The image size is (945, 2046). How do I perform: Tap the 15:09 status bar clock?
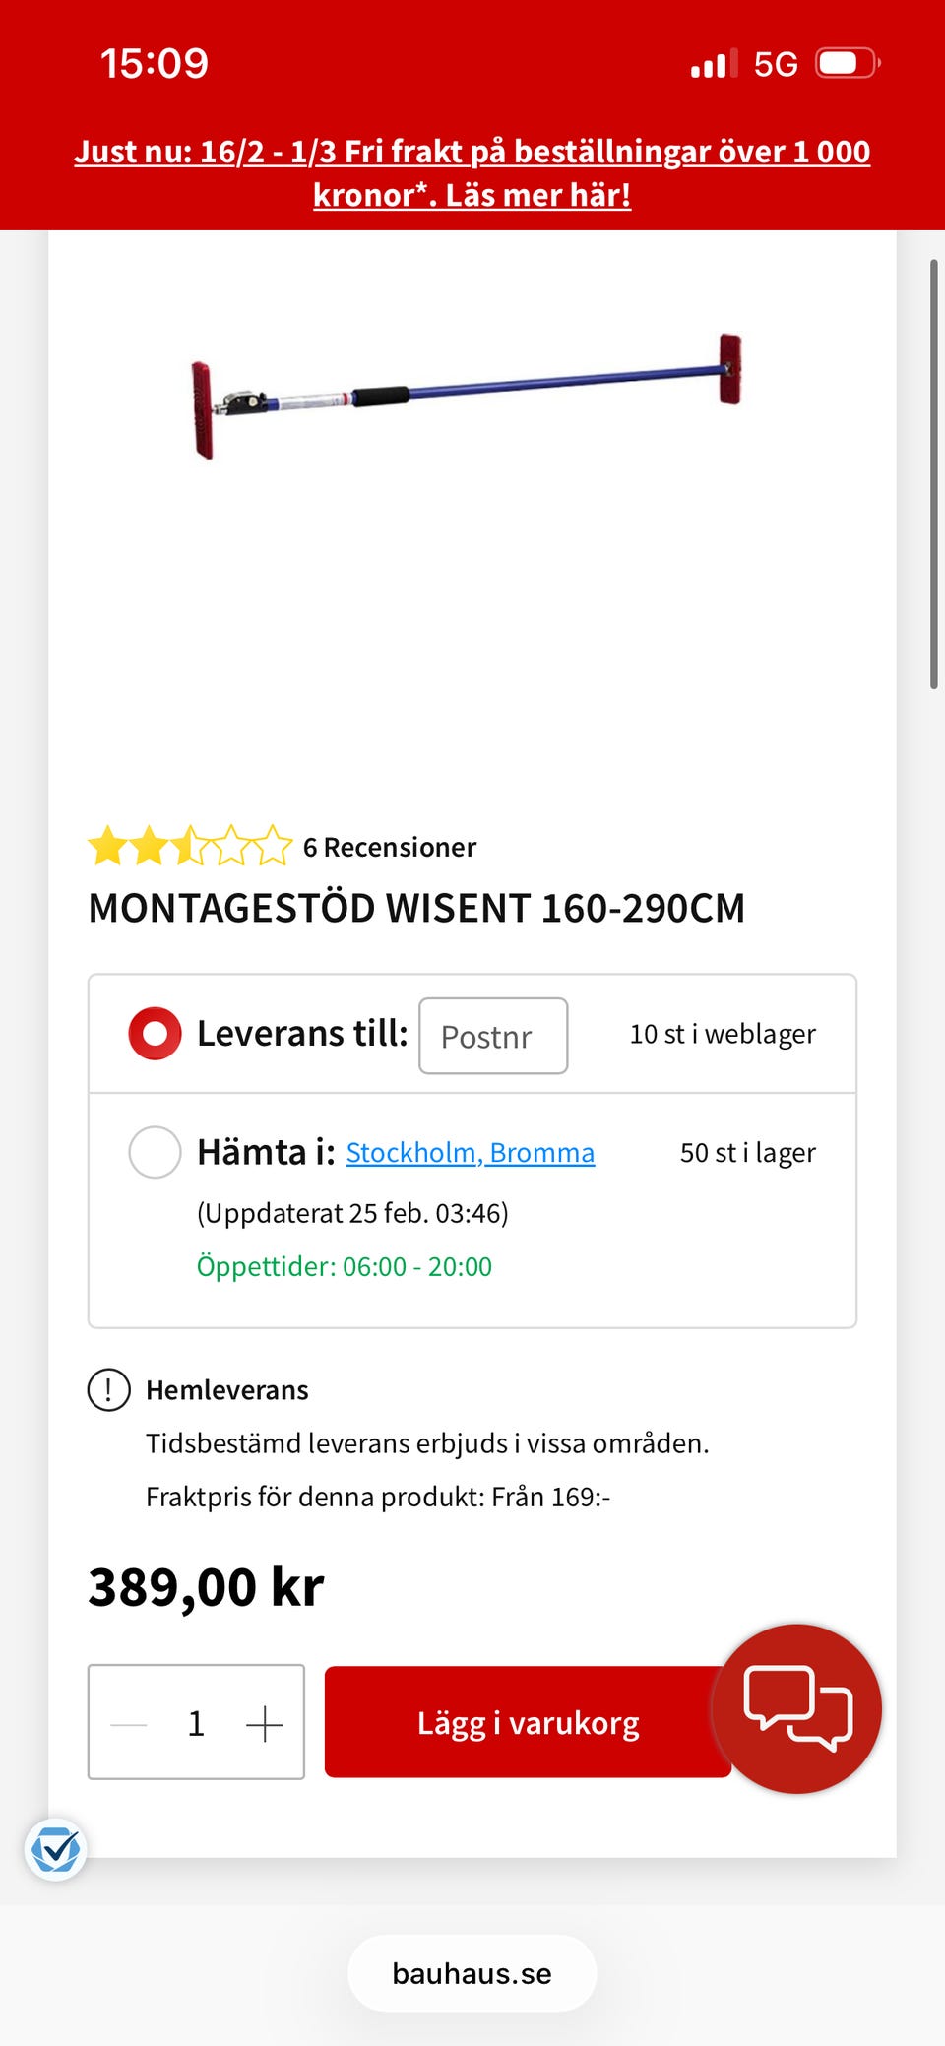[x=155, y=64]
